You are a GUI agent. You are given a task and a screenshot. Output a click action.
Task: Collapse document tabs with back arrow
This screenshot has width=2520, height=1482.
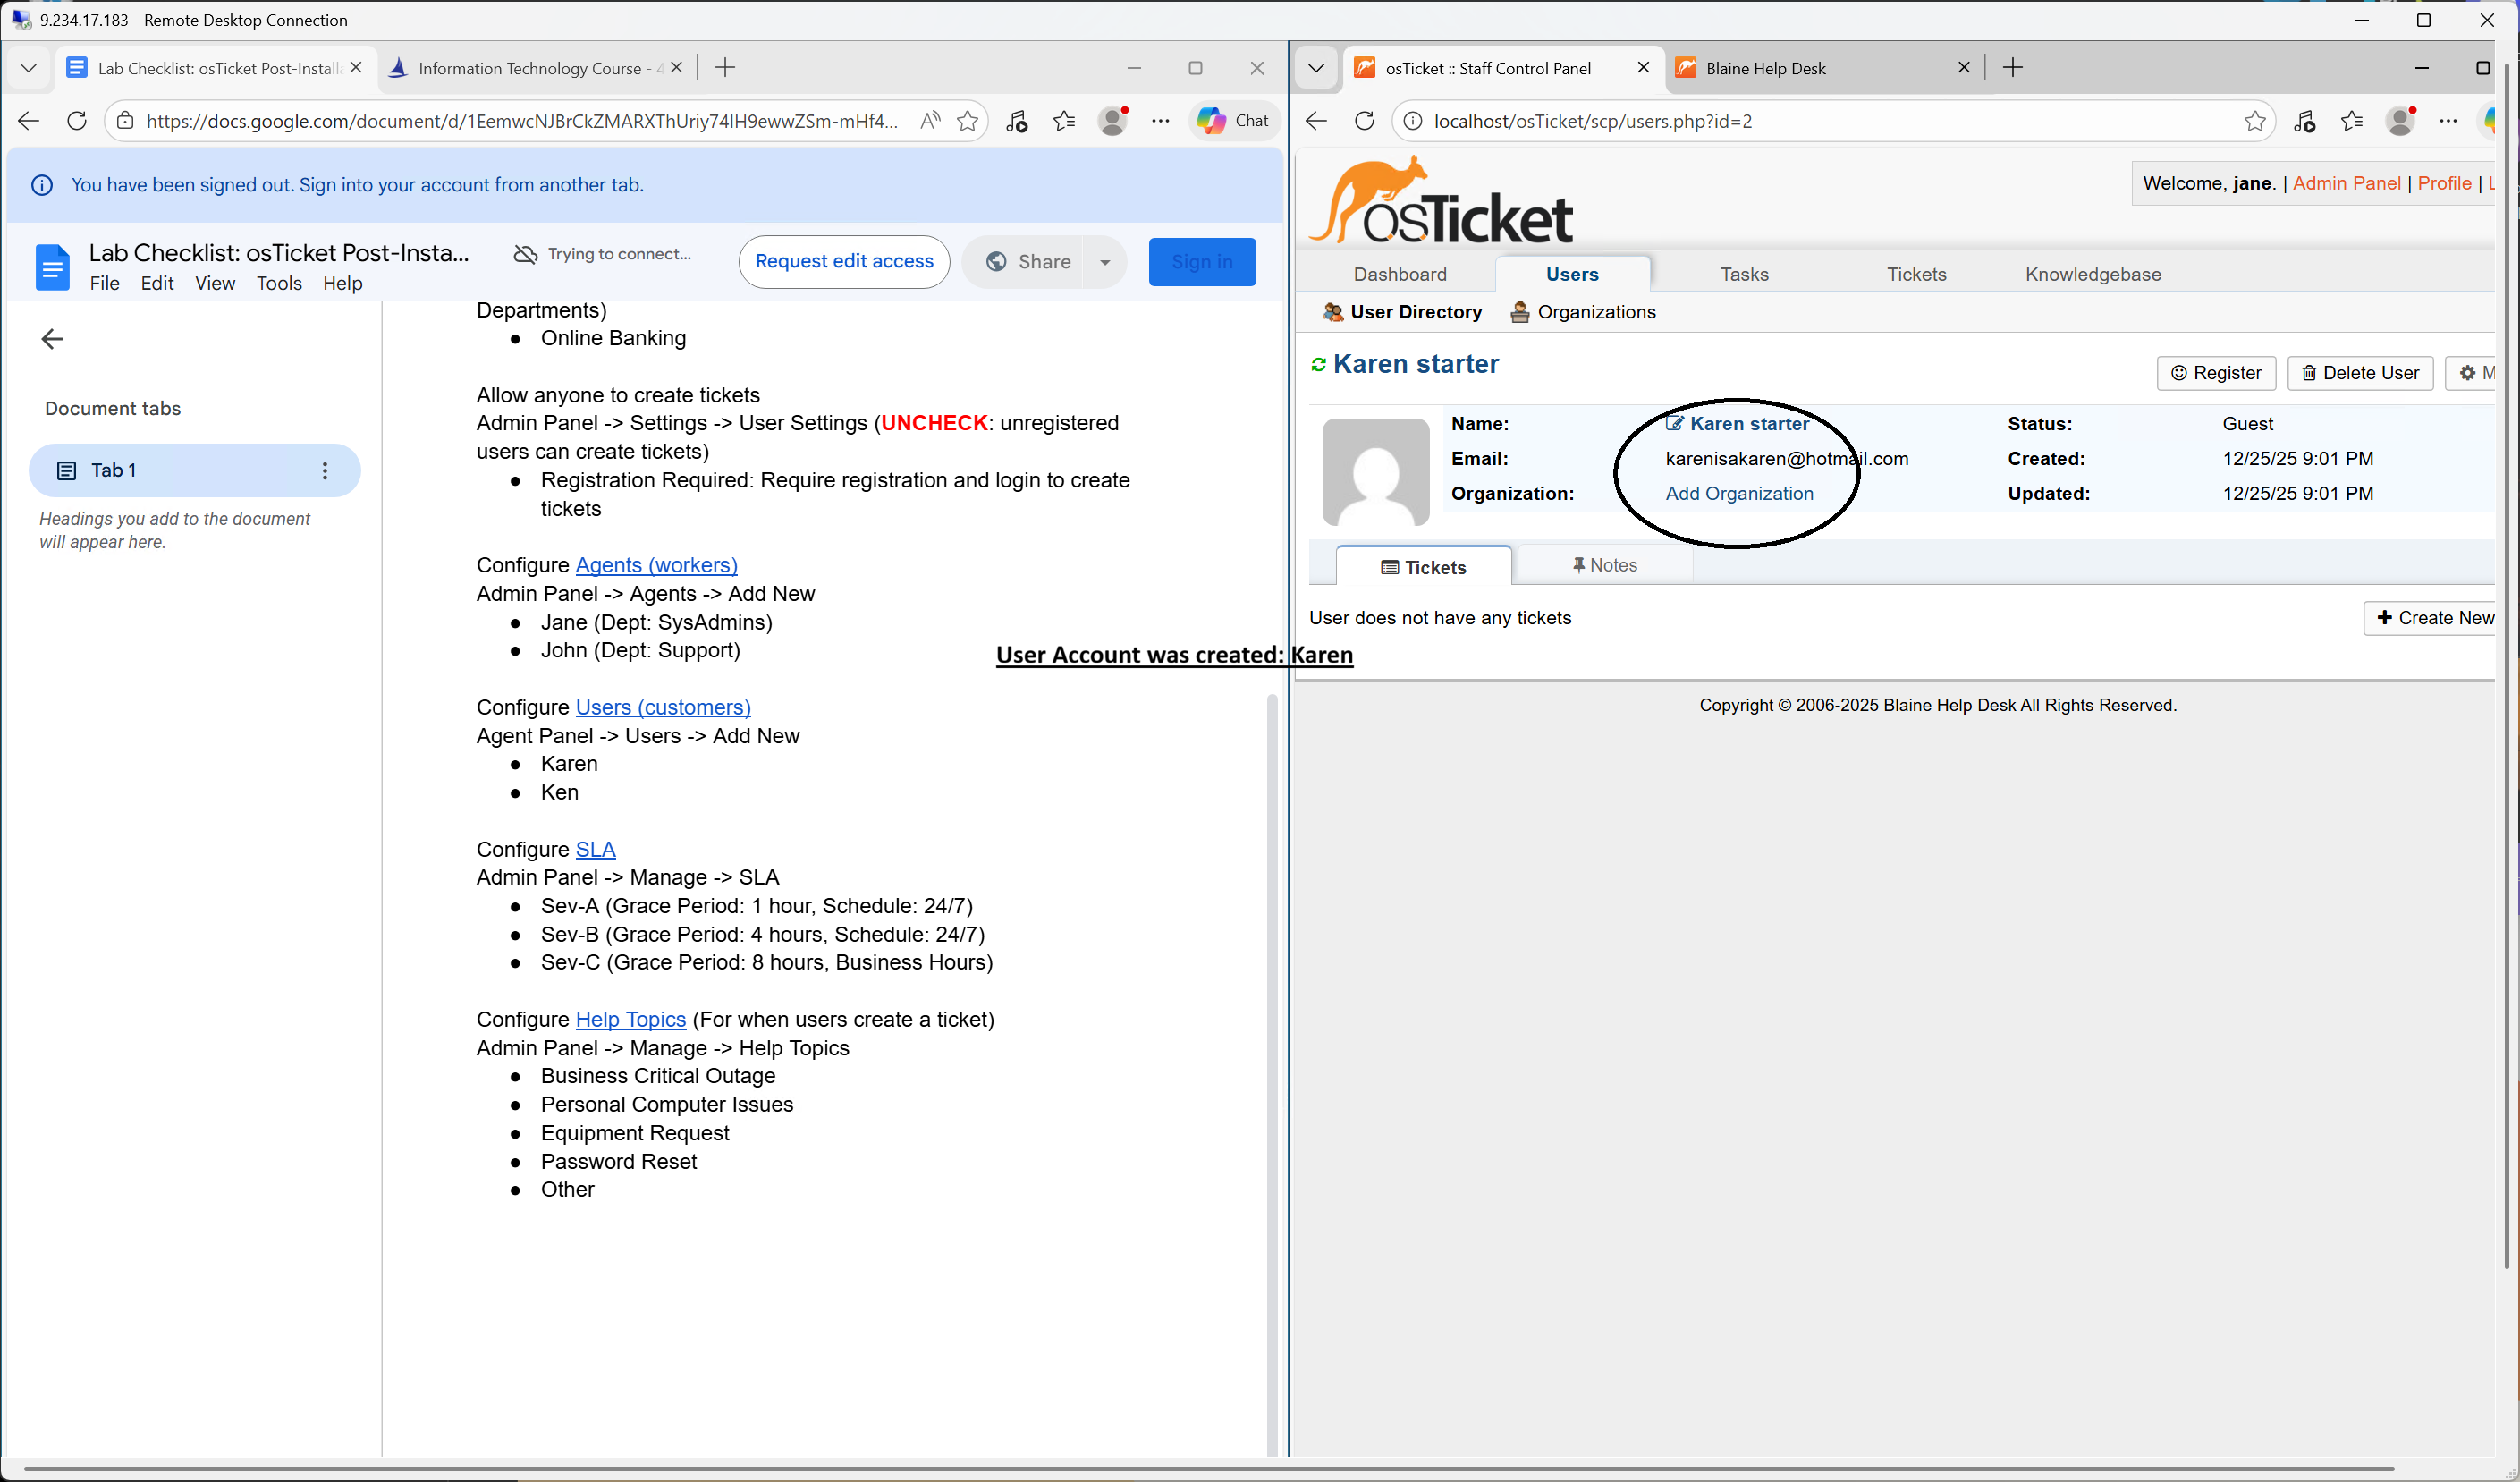(52, 339)
